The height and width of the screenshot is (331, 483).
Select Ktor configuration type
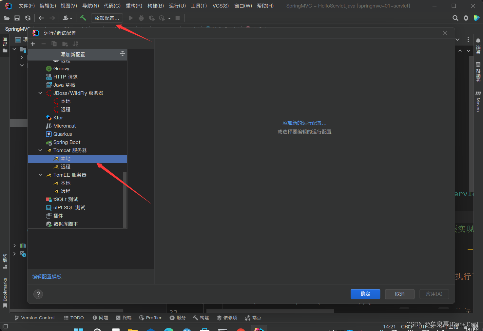(77, 118)
